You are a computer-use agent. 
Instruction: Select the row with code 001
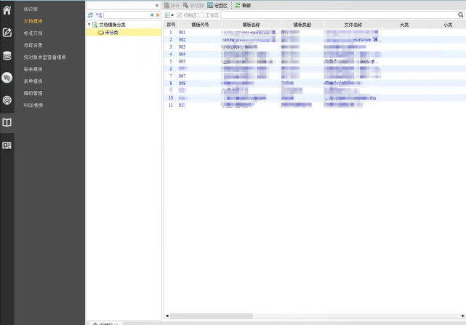click(x=315, y=32)
